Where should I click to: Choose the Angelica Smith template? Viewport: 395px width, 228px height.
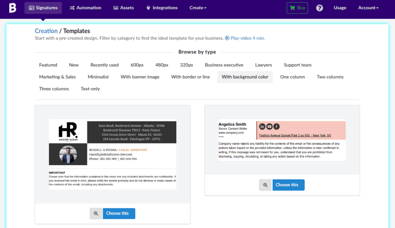click(289, 185)
